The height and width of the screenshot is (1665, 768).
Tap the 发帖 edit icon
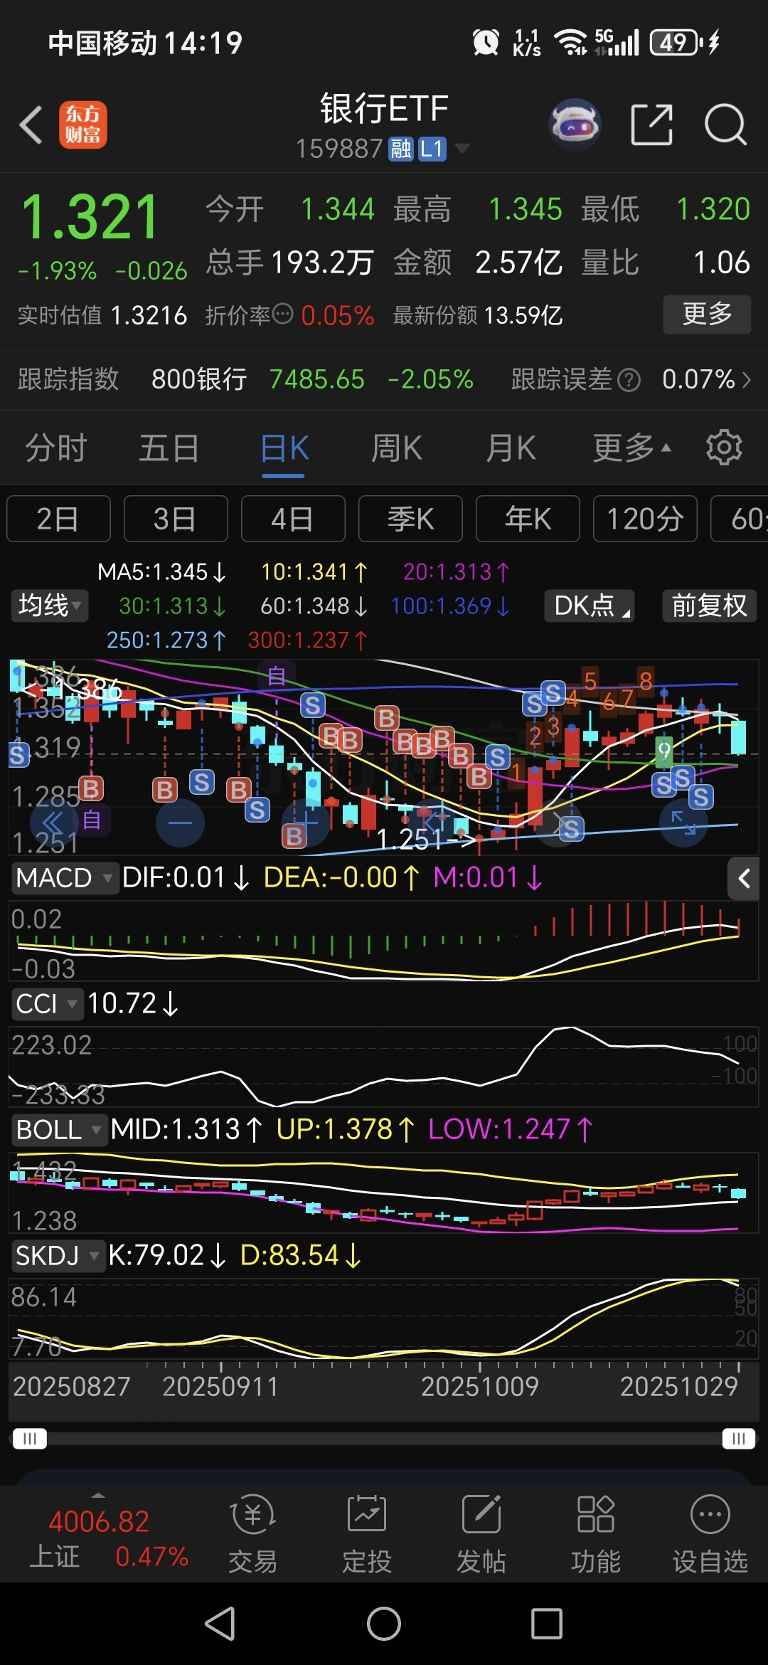(x=481, y=1514)
